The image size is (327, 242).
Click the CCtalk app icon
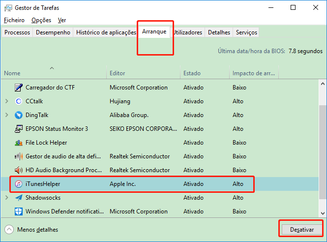click(x=19, y=101)
